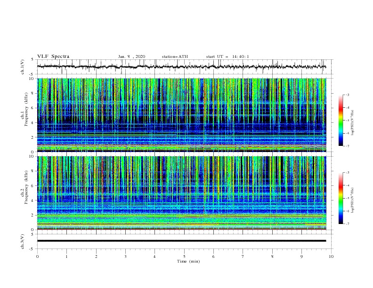Click the ch.2 spectrogram color scale bar
Viewport: 373px width, 288px height.
point(341,198)
